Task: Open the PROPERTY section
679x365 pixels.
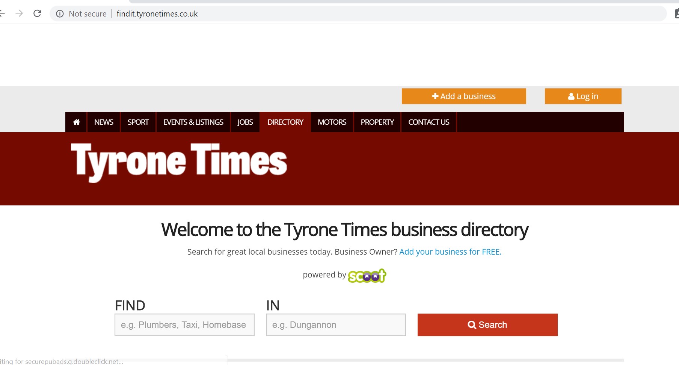Action: tap(377, 122)
